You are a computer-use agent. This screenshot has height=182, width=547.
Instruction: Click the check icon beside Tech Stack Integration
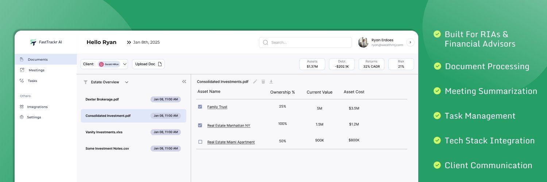[x=437, y=141]
